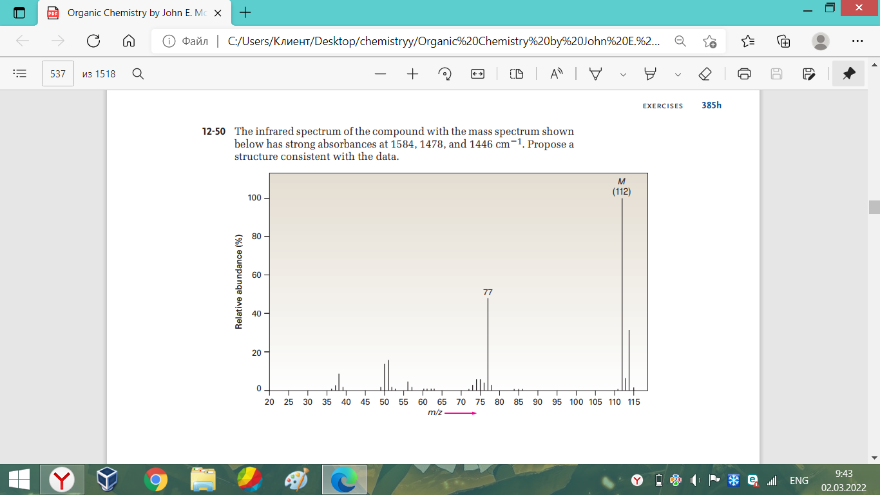Switch PDF page view layout
Screen dimensions: 880x495
(517, 73)
